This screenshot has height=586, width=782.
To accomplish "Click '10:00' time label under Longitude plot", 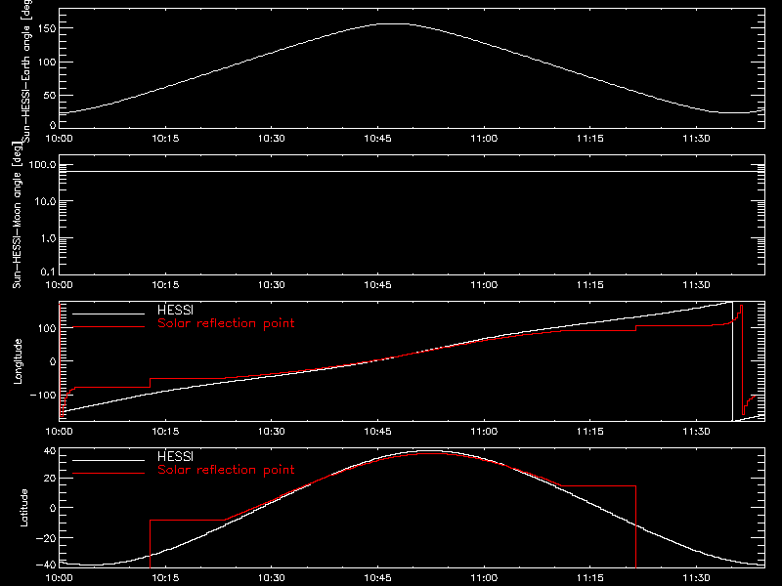I will [x=59, y=432].
